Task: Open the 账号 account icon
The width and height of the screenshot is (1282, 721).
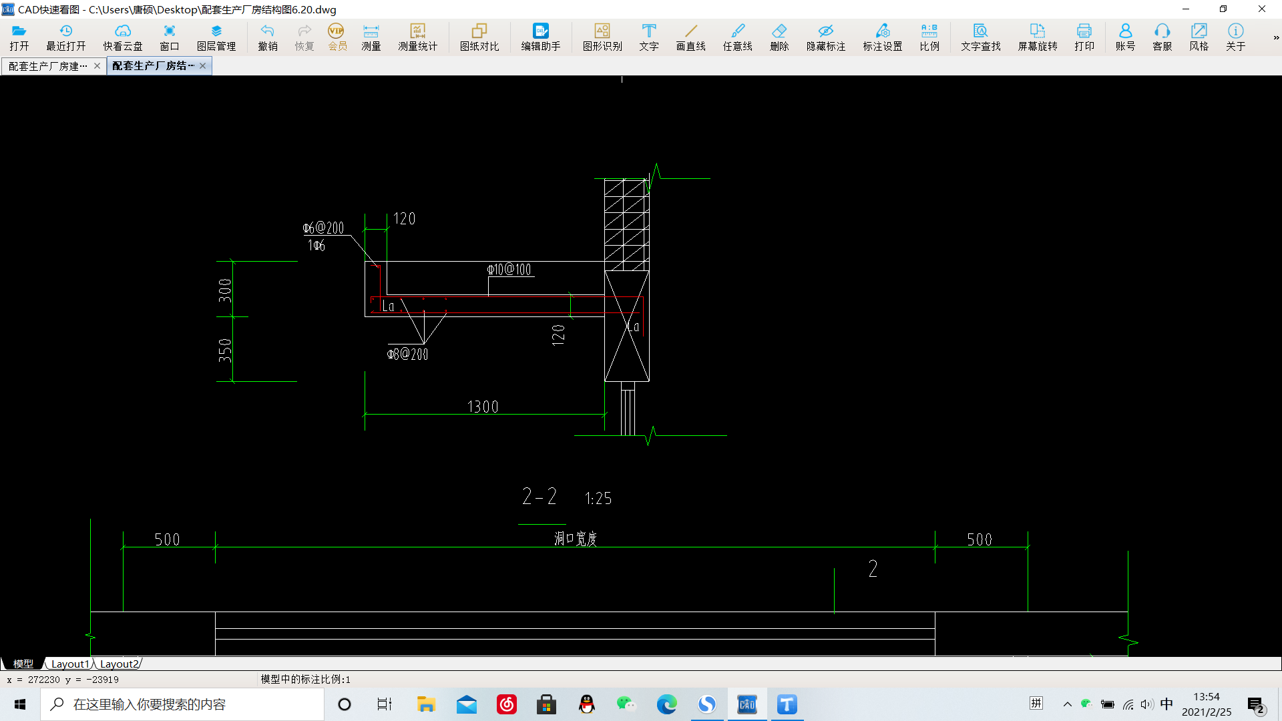Action: click(1126, 37)
